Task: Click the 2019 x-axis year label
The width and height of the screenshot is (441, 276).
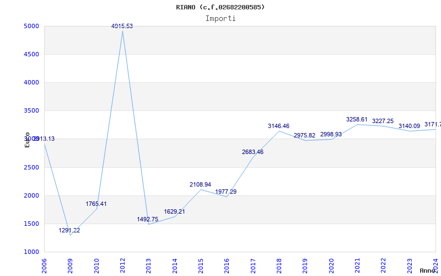Action: pos(305,266)
